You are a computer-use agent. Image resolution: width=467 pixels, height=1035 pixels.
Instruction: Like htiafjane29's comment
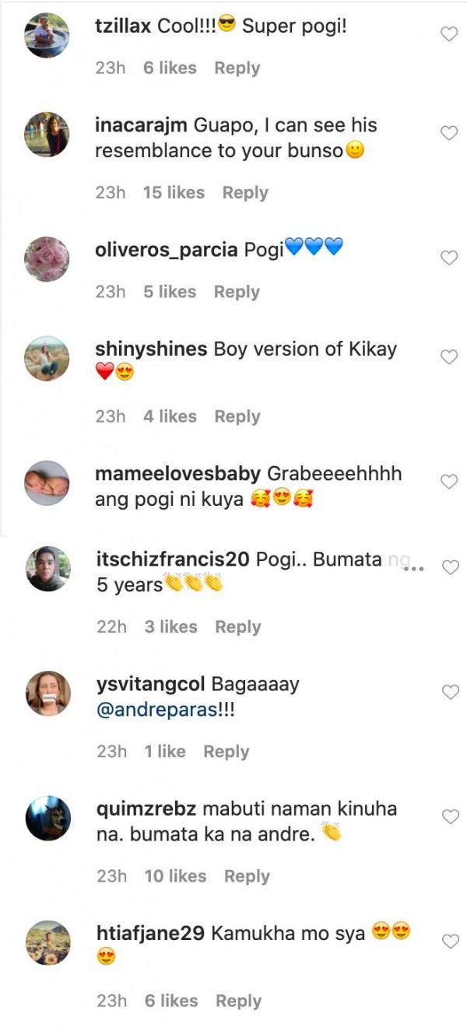click(450, 942)
